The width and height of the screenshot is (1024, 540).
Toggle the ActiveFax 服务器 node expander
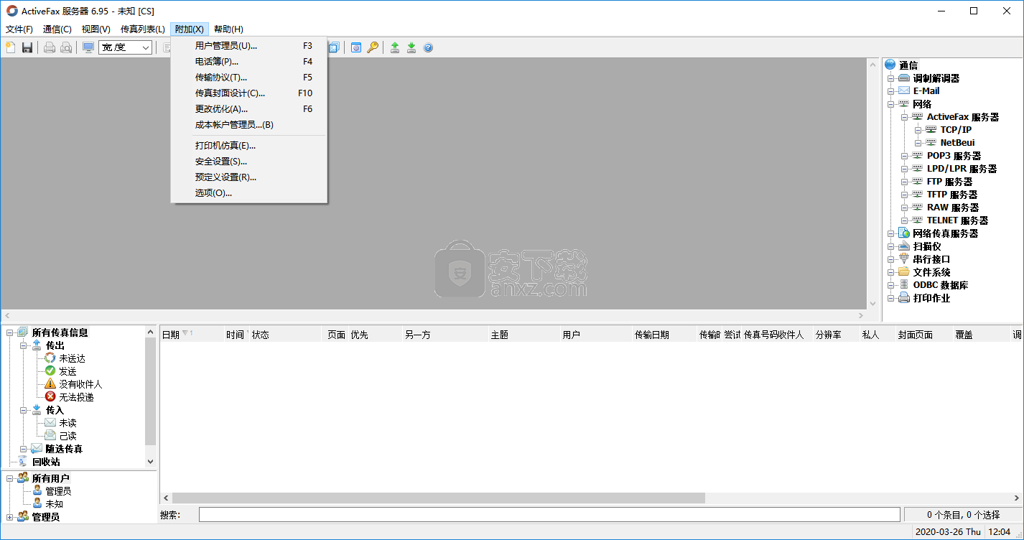click(905, 117)
